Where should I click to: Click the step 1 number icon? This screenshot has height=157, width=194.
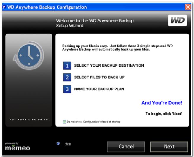67,66
